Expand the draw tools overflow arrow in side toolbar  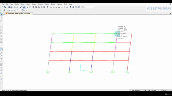(x=2, y=44)
